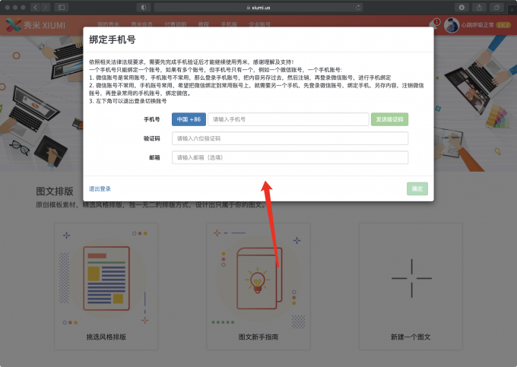
Task: Show the Safari sidebar
Action: pyautogui.click(x=62, y=8)
